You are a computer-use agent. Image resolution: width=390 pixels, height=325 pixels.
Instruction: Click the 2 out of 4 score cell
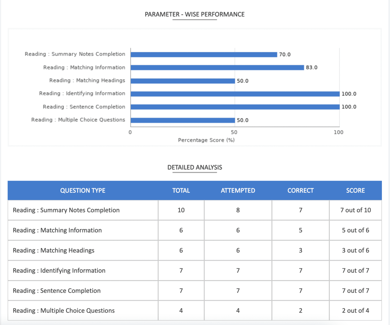pos(355,310)
